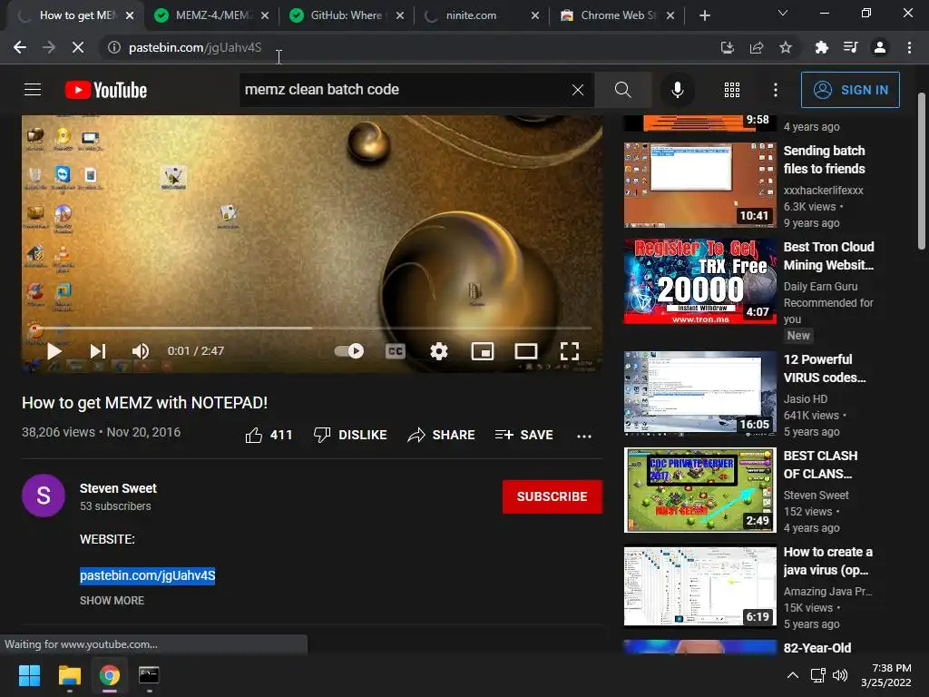Open File Explorer from the taskbar

(x=69, y=675)
